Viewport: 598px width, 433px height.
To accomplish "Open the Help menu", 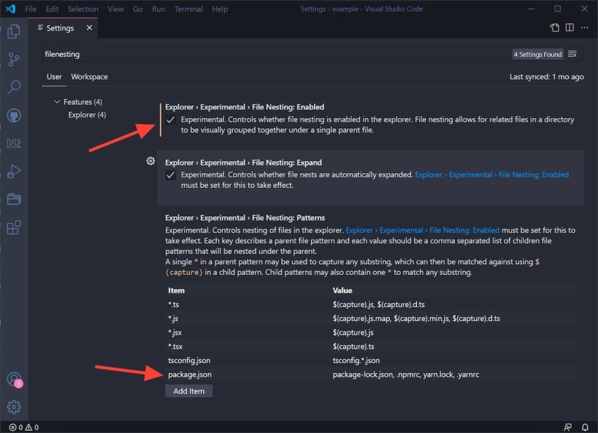I will (x=219, y=9).
